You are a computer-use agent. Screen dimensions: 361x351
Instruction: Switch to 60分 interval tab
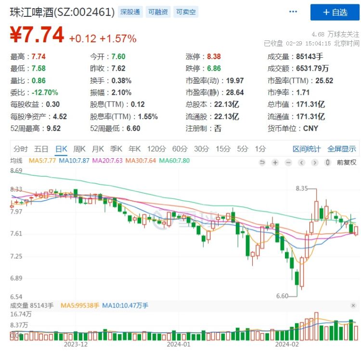pos(180,149)
